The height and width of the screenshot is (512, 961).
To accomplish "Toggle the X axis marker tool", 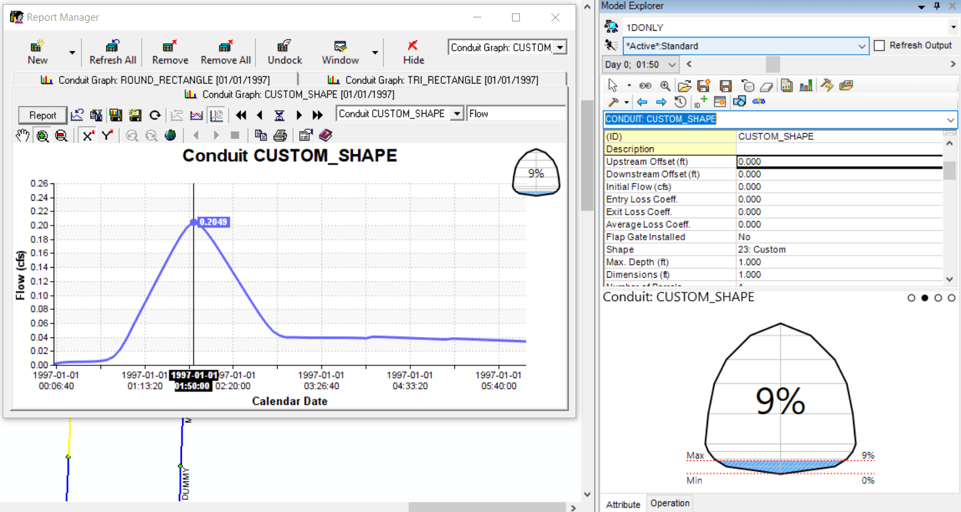I will tap(88, 136).
